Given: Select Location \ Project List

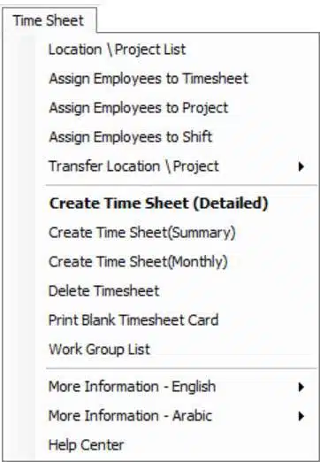Looking at the screenshot, I should point(176,50).
